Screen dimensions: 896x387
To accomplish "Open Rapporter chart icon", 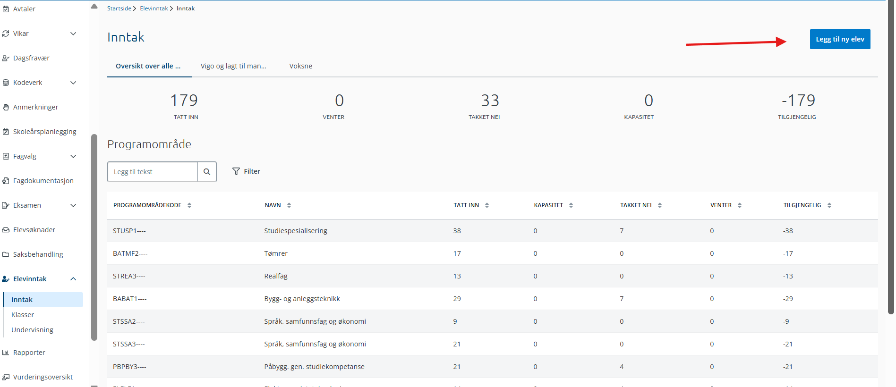I will click(6, 353).
